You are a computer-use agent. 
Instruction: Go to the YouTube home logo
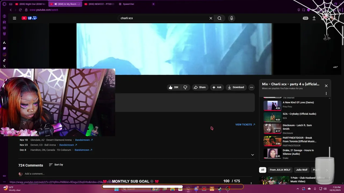(x=29, y=18)
